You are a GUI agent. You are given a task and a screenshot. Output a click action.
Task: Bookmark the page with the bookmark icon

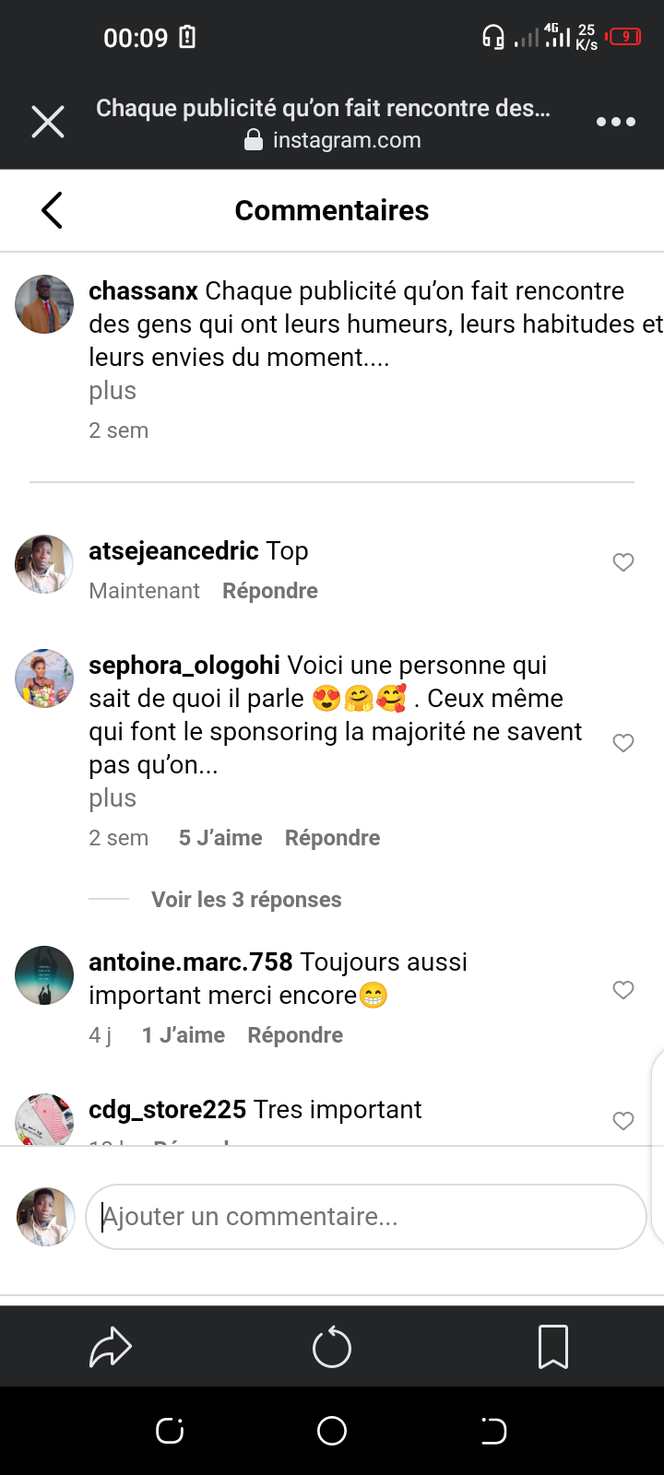(x=553, y=1348)
